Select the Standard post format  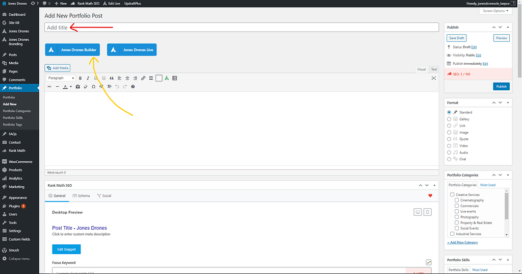[x=449, y=112]
